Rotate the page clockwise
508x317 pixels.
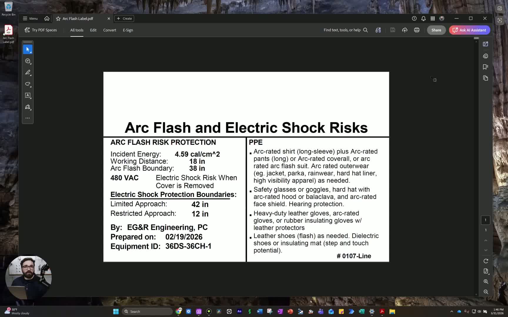point(486,261)
